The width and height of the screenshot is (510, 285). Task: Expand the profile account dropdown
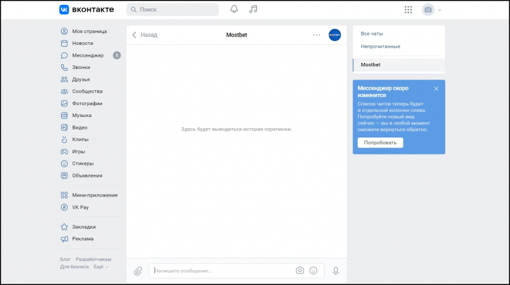point(432,9)
